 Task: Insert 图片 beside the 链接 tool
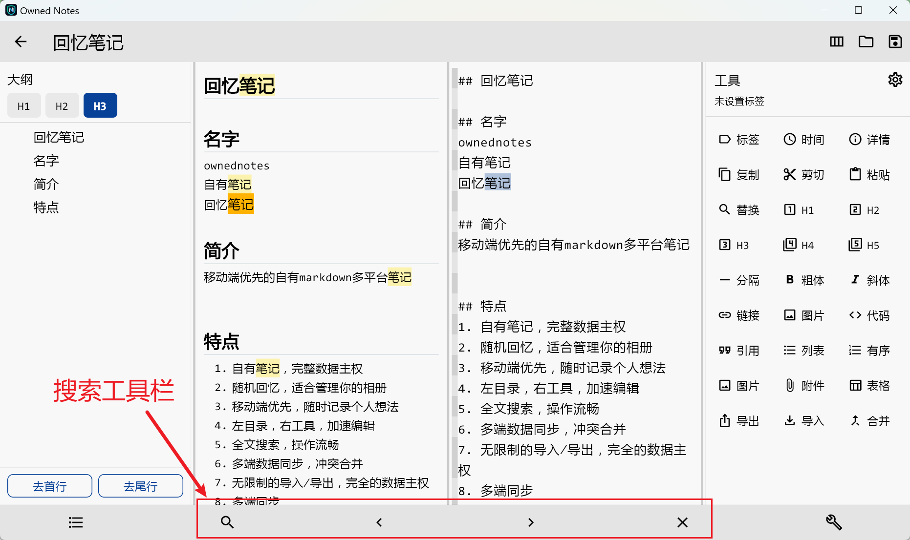[804, 315]
